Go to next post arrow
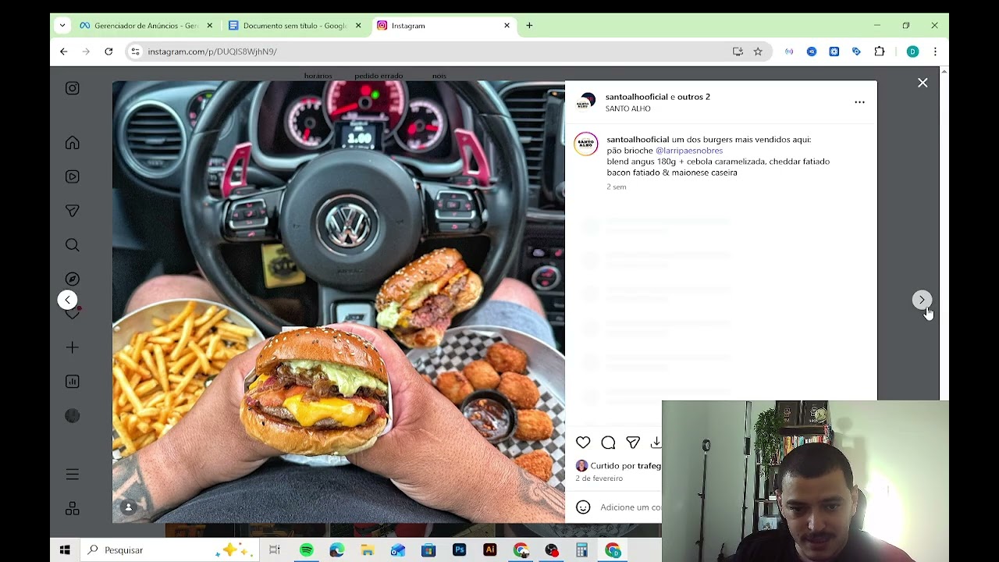Image resolution: width=999 pixels, height=562 pixels. 922,300
